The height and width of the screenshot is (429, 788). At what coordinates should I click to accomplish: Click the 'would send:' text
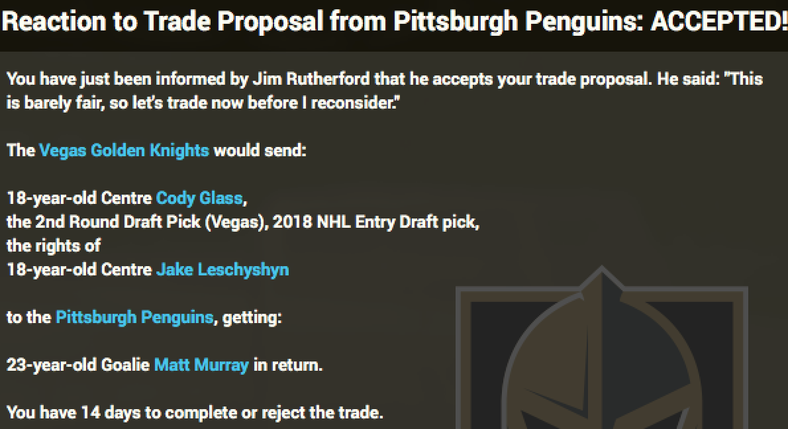pos(260,150)
